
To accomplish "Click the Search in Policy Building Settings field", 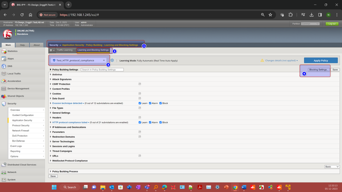I will click(102, 70).
